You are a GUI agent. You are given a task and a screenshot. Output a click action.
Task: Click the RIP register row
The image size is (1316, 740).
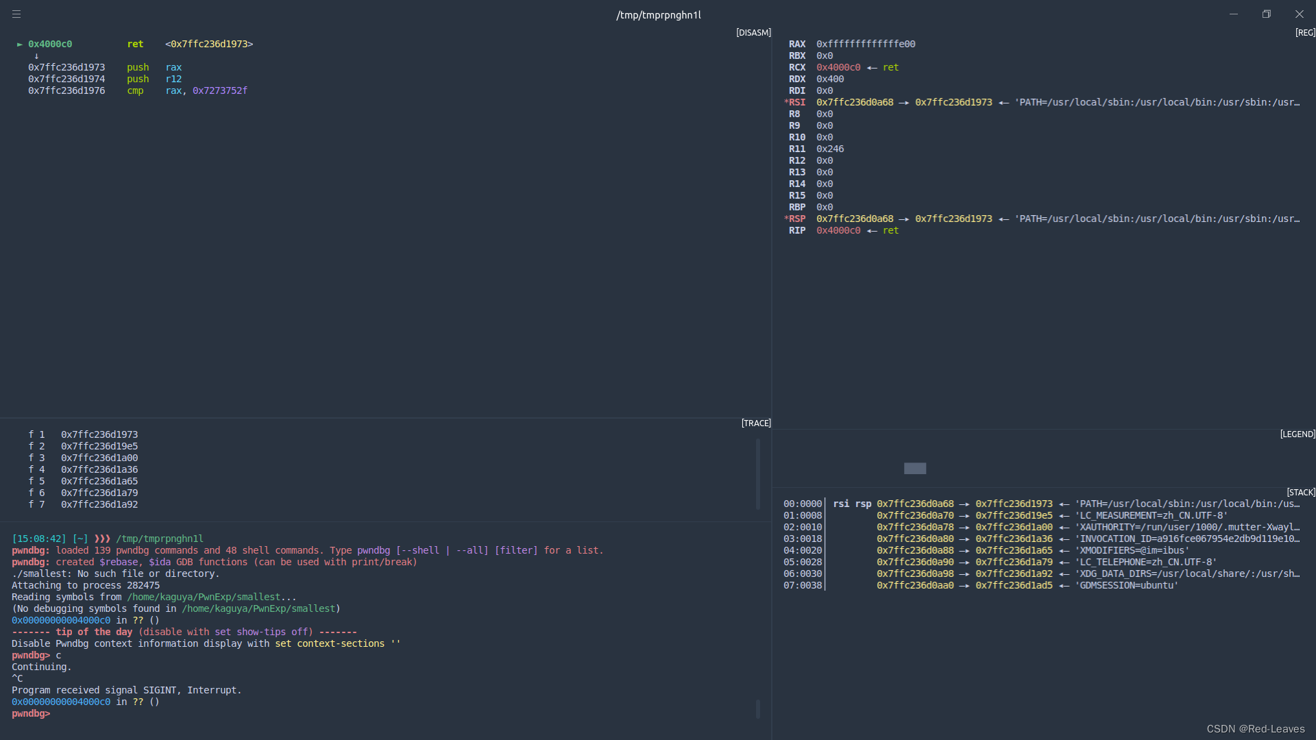(x=844, y=230)
